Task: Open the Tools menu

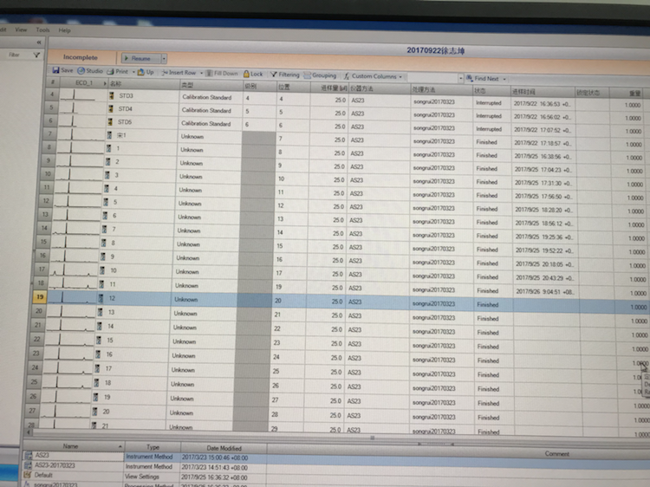Action: [x=42, y=29]
